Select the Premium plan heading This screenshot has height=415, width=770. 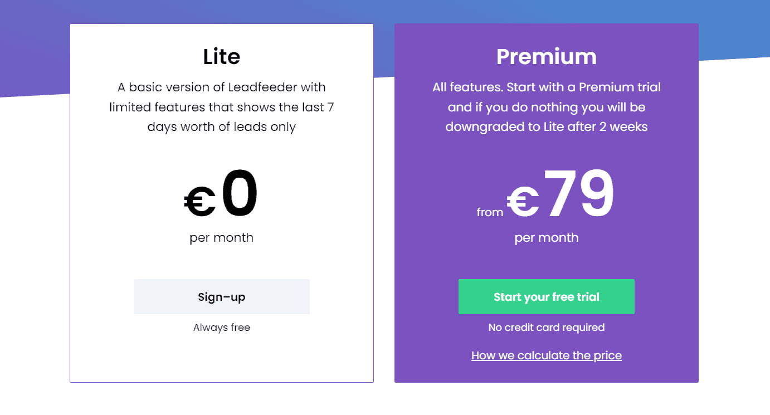[546, 56]
